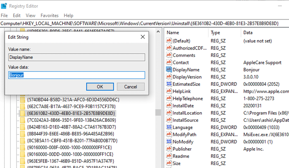Click the MsiExec.exe ModifyPath data cell
289x168 pixels.
pos(266,135)
